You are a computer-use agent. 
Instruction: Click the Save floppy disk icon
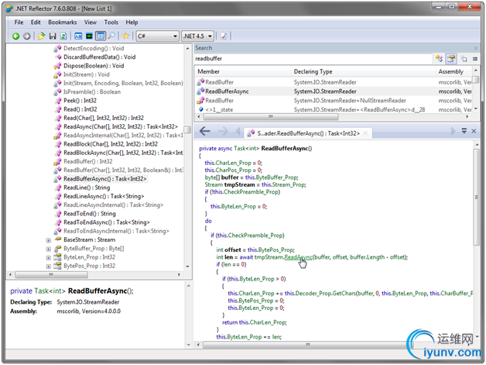tap(53, 36)
